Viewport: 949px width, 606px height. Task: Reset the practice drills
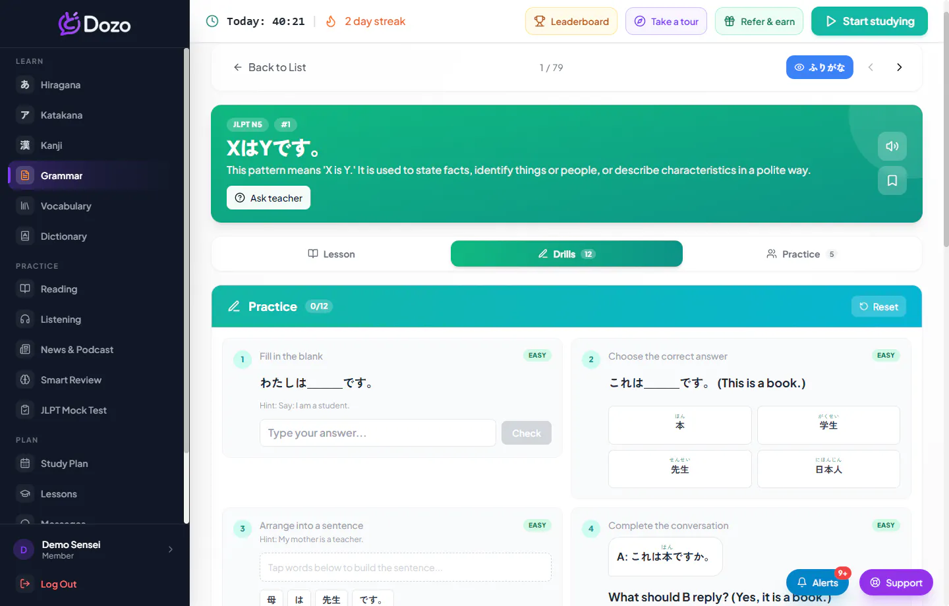[879, 306]
